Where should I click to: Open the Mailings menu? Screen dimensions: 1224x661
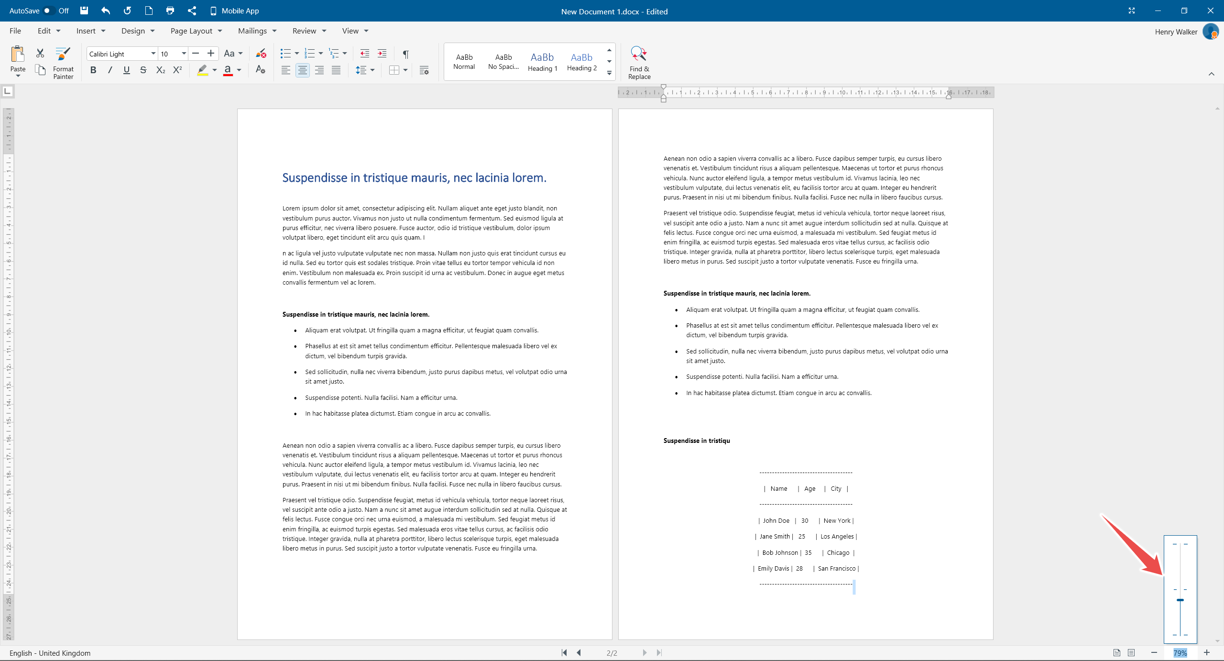tap(257, 31)
